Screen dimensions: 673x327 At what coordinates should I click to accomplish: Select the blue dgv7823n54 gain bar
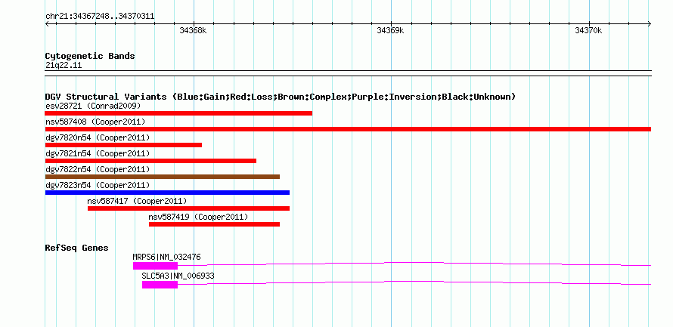(x=167, y=193)
